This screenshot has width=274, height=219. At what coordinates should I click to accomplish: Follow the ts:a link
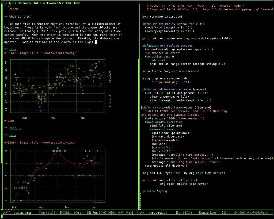[x=13, y=128]
